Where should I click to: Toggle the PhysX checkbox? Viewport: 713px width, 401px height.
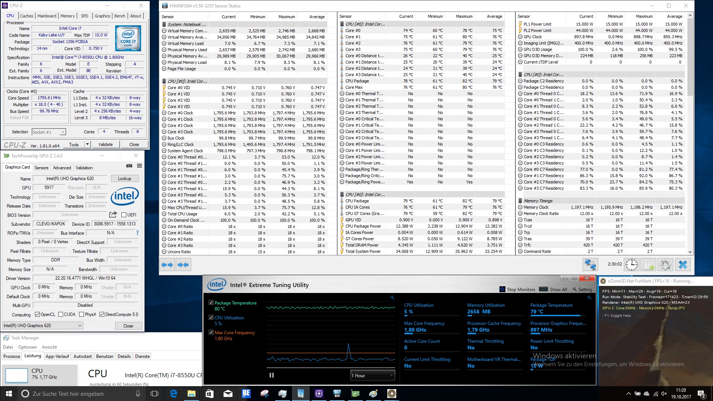click(x=81, y=314)
